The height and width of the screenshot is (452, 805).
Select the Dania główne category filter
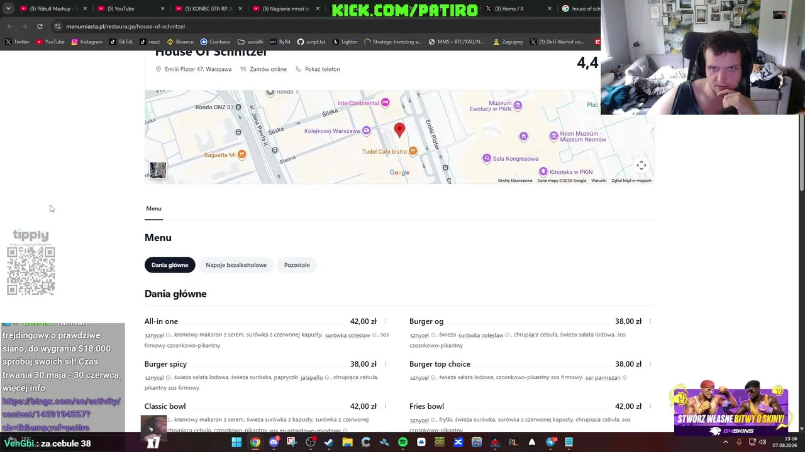170,265
